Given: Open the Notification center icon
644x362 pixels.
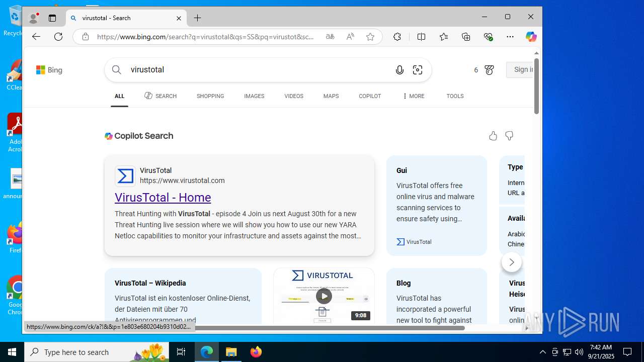Looking at the screenshot, I should pos(627,352).
